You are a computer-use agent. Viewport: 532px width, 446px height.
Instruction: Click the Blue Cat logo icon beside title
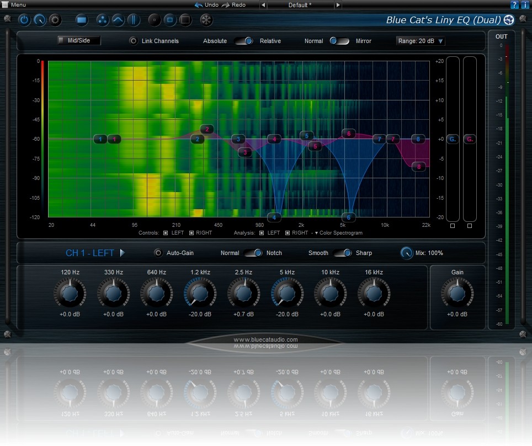coord(509,20)
